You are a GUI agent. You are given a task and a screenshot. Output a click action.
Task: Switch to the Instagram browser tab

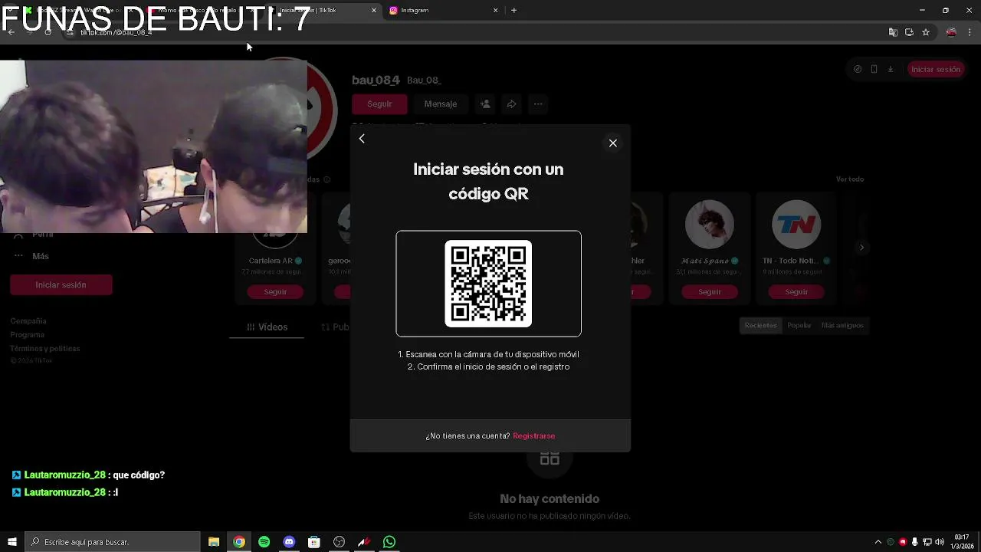click(x=443, y=10)
